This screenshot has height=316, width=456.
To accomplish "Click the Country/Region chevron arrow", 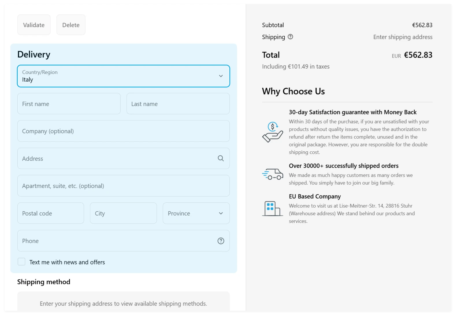I will click(220, 76).
